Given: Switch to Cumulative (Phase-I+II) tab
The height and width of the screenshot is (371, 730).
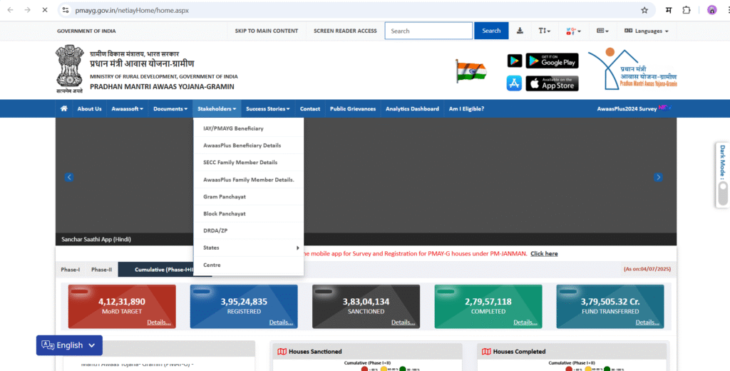Looking at the screenshot, I should 165,270.
